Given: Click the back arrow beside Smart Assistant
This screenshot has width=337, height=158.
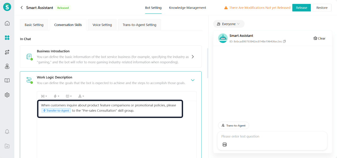Looking at the screenshot, I should [22, 8].
